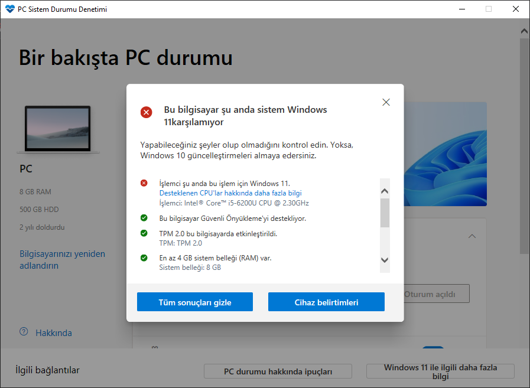Click the 2 yılı doldurdu label
530x388 pixels.
tap(42, 227)
